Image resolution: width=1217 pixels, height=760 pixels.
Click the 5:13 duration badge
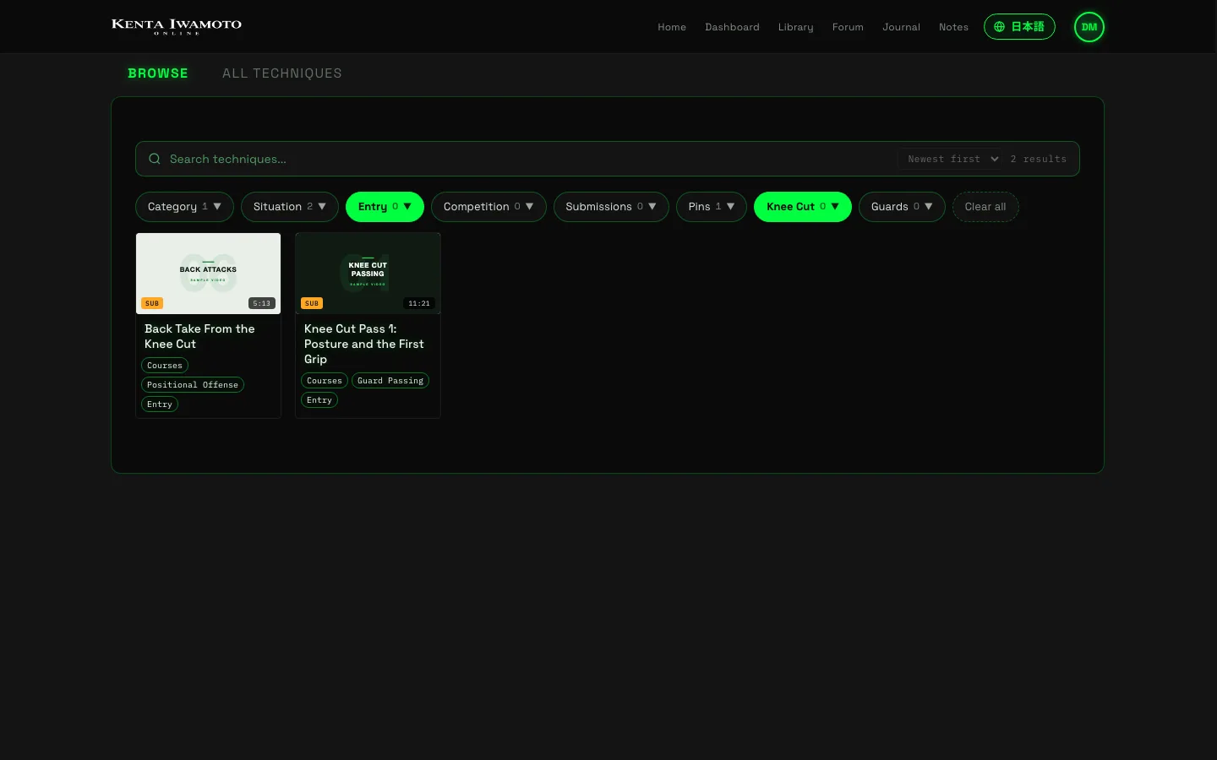262,303
